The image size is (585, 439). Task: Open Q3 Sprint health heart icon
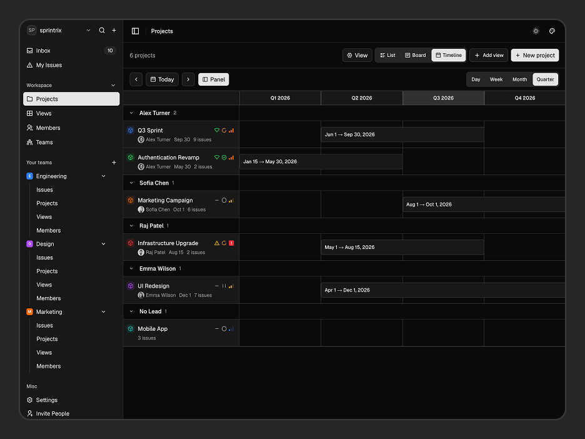(x=217, y=130)
